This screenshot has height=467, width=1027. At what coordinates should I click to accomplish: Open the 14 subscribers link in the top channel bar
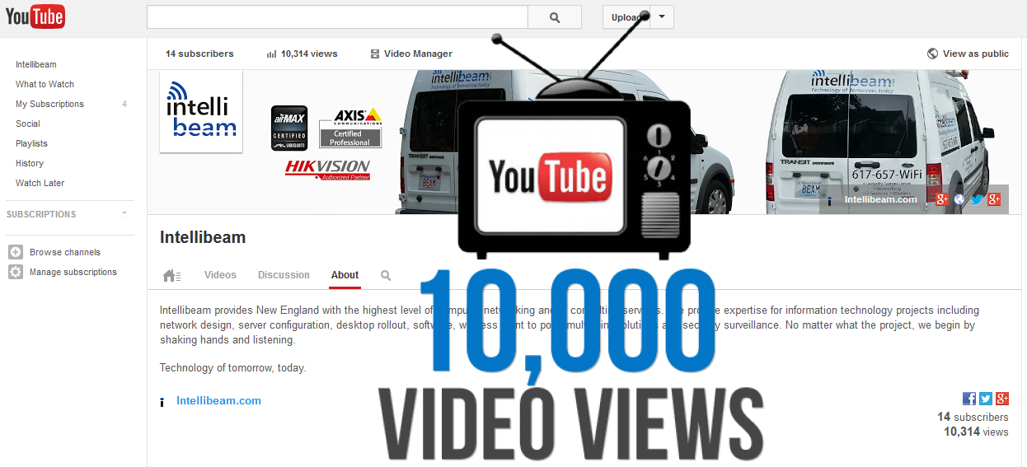pos(199,54)
